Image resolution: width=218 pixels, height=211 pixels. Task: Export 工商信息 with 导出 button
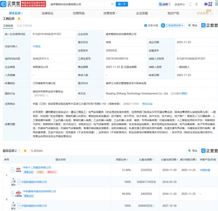(x=193, y=25)
